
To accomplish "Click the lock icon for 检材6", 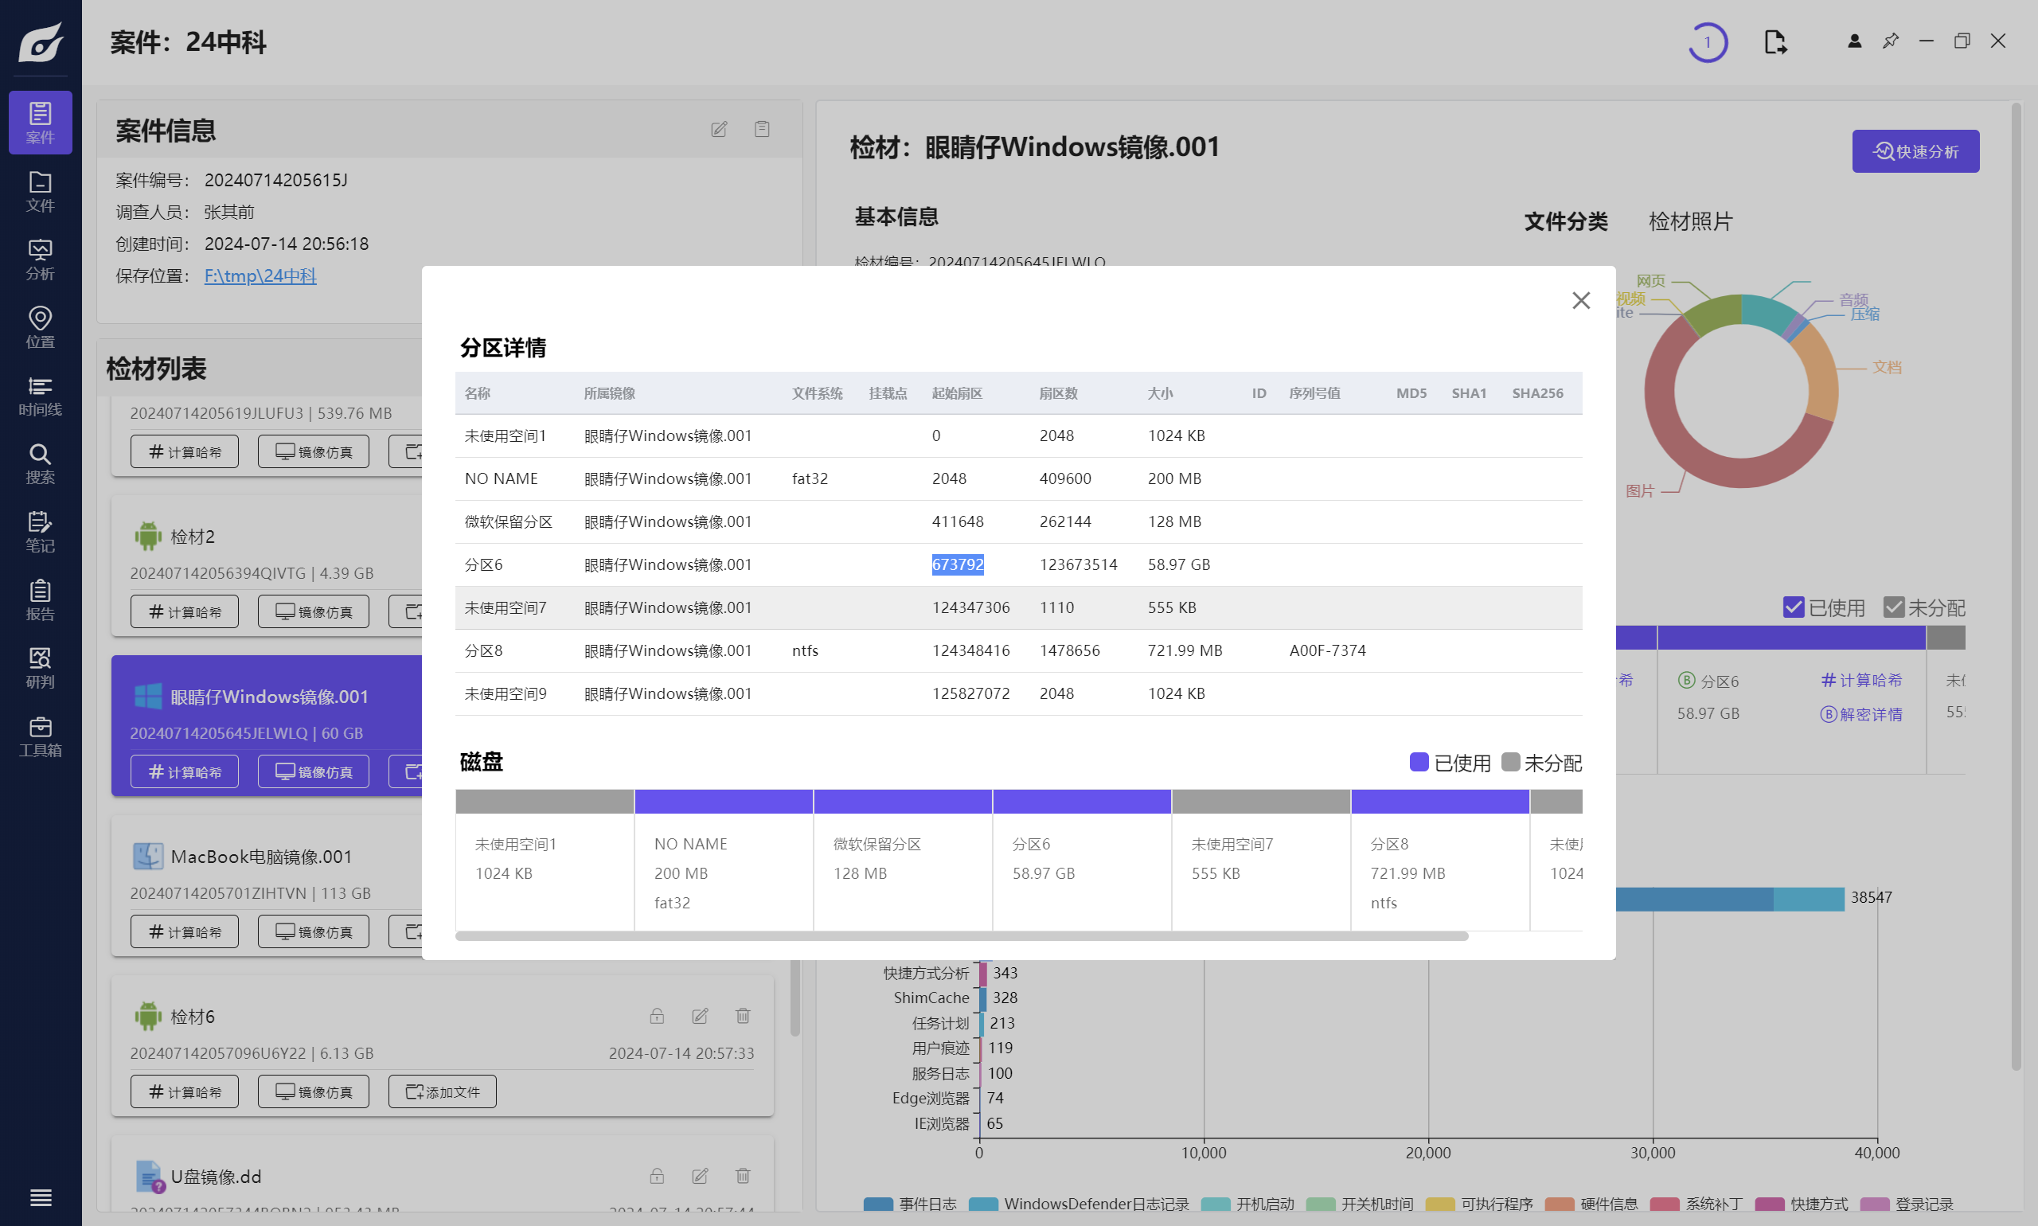I will pos(657,1016).
